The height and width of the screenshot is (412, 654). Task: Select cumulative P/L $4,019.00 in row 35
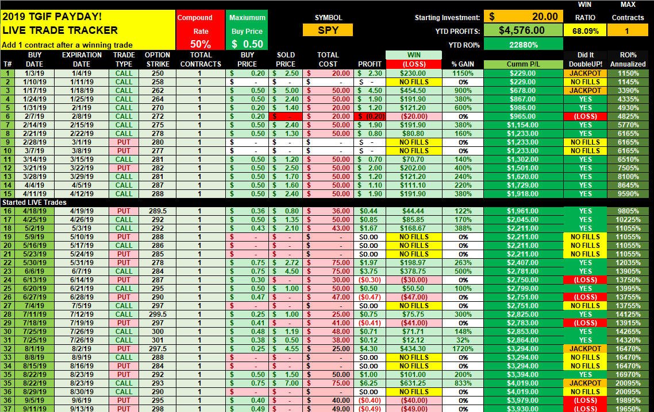pyautogui.click(x=524, y=383)
